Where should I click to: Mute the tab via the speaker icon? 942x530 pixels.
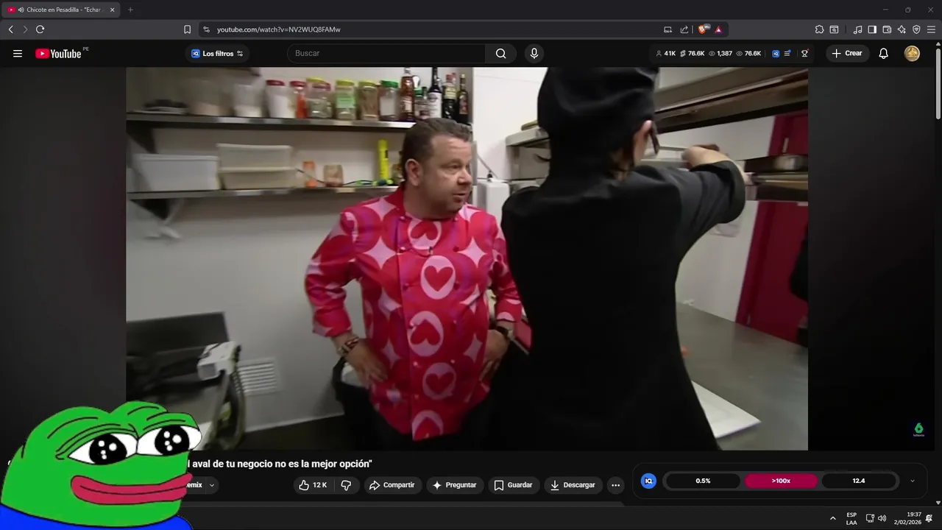(21, 10)
